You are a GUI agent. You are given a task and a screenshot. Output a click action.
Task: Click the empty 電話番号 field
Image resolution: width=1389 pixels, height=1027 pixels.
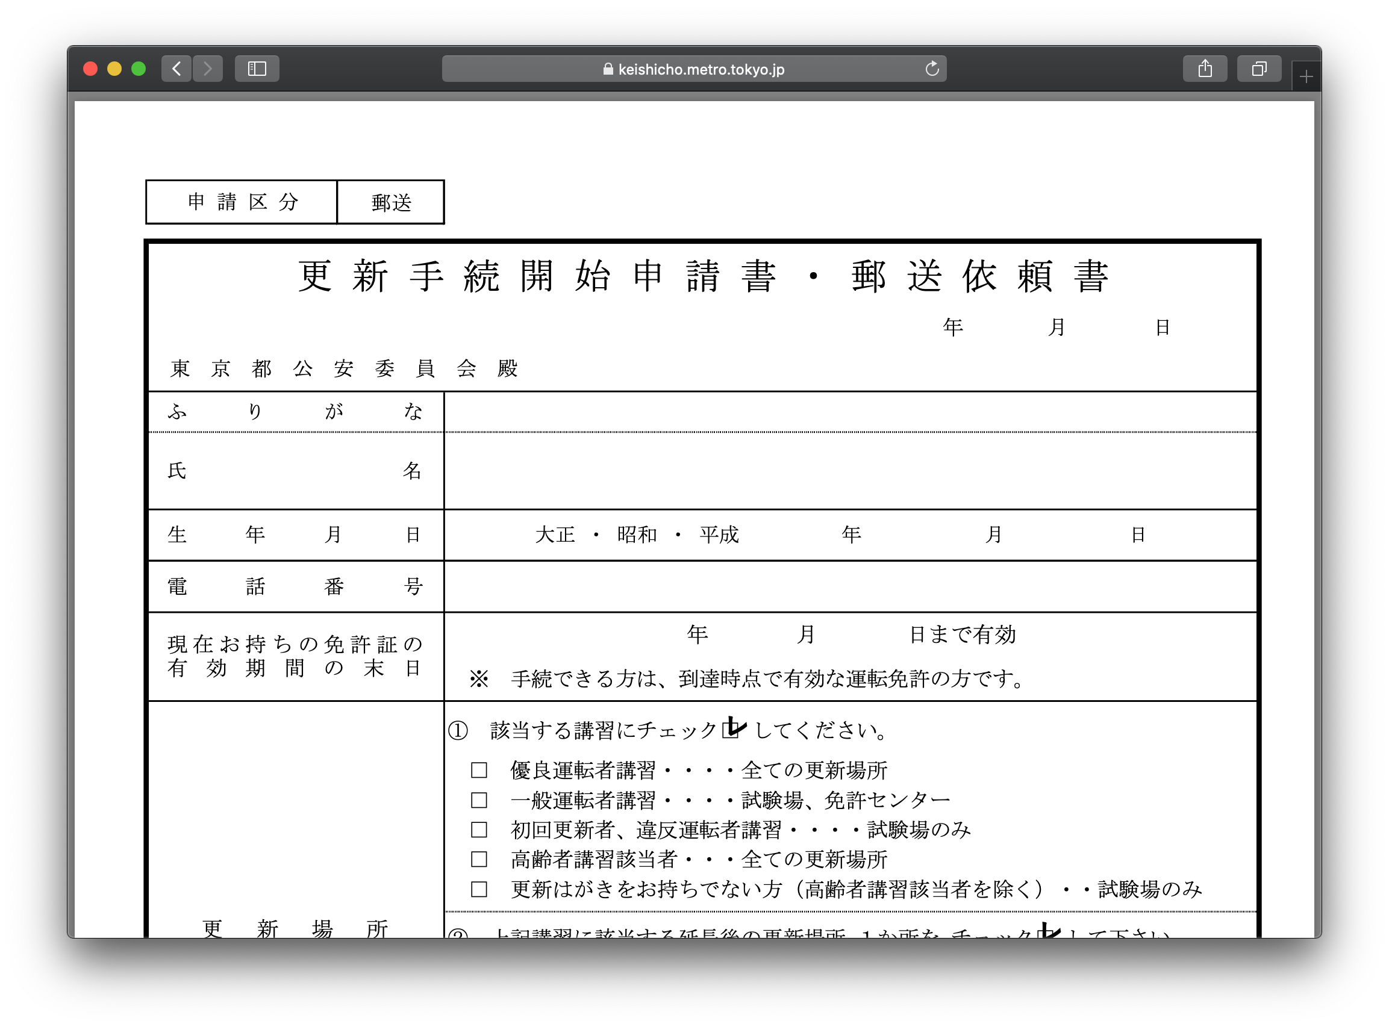[x=851, y=586]
